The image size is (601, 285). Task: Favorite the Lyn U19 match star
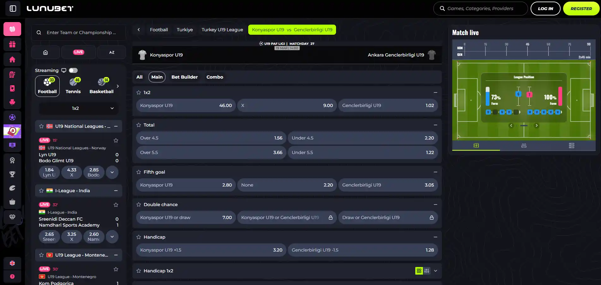116,140
